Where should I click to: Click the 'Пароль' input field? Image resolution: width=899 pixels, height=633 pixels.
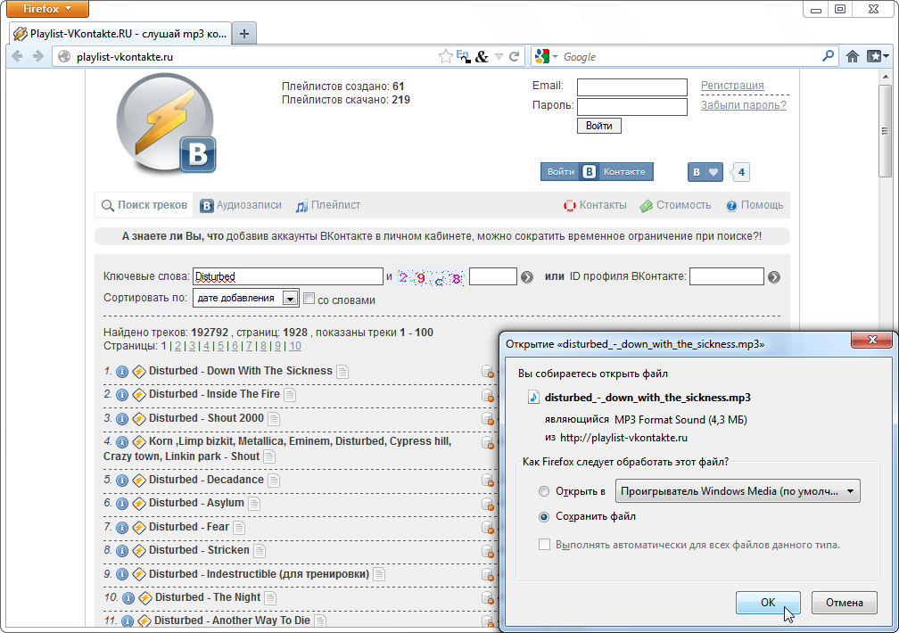pyautogui.click(x=631, y=107)
